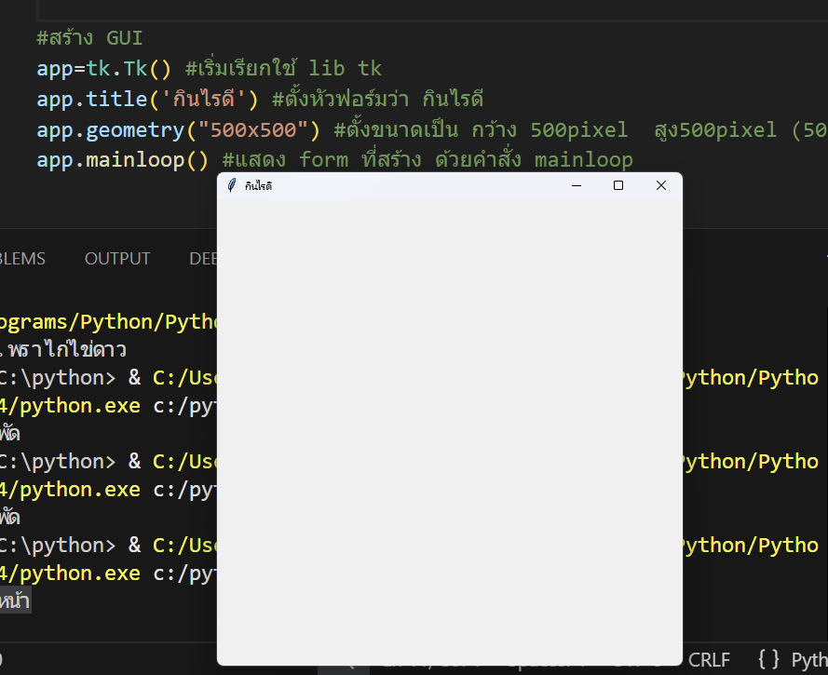This screenshot has width=828, height=675.
Task: Open the DEBUG CONSOLE tab
Action: (x=203, y=259)
